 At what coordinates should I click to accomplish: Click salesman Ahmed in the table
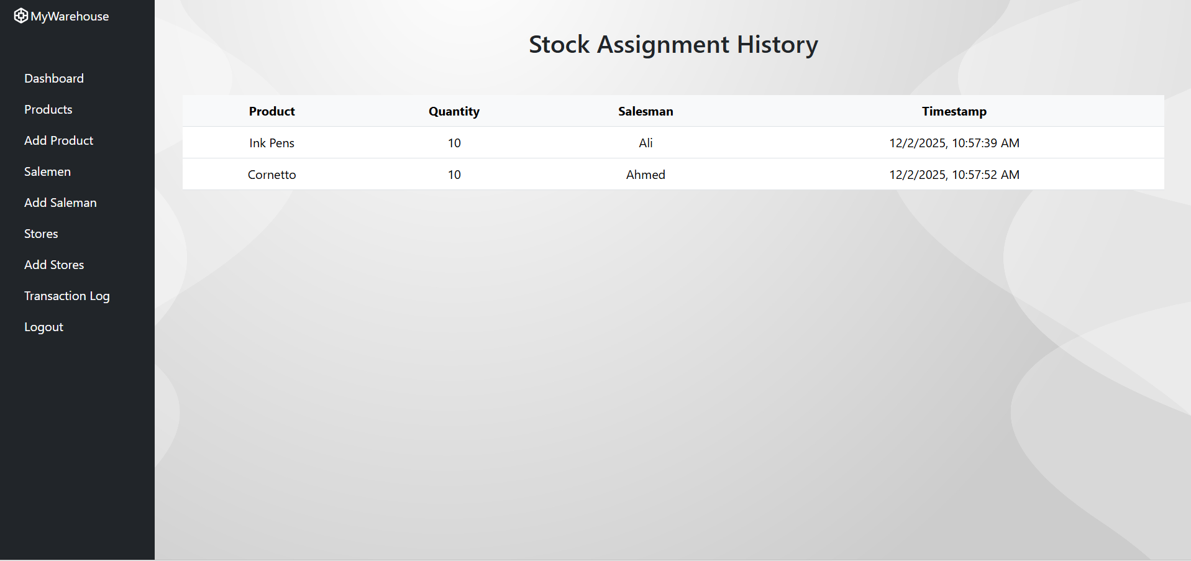[x=646, y=175]
